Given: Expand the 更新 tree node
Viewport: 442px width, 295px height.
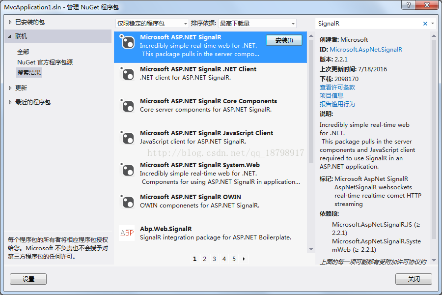Looking at the screenshot, I should pyautogui.click(x=10, y=88).
